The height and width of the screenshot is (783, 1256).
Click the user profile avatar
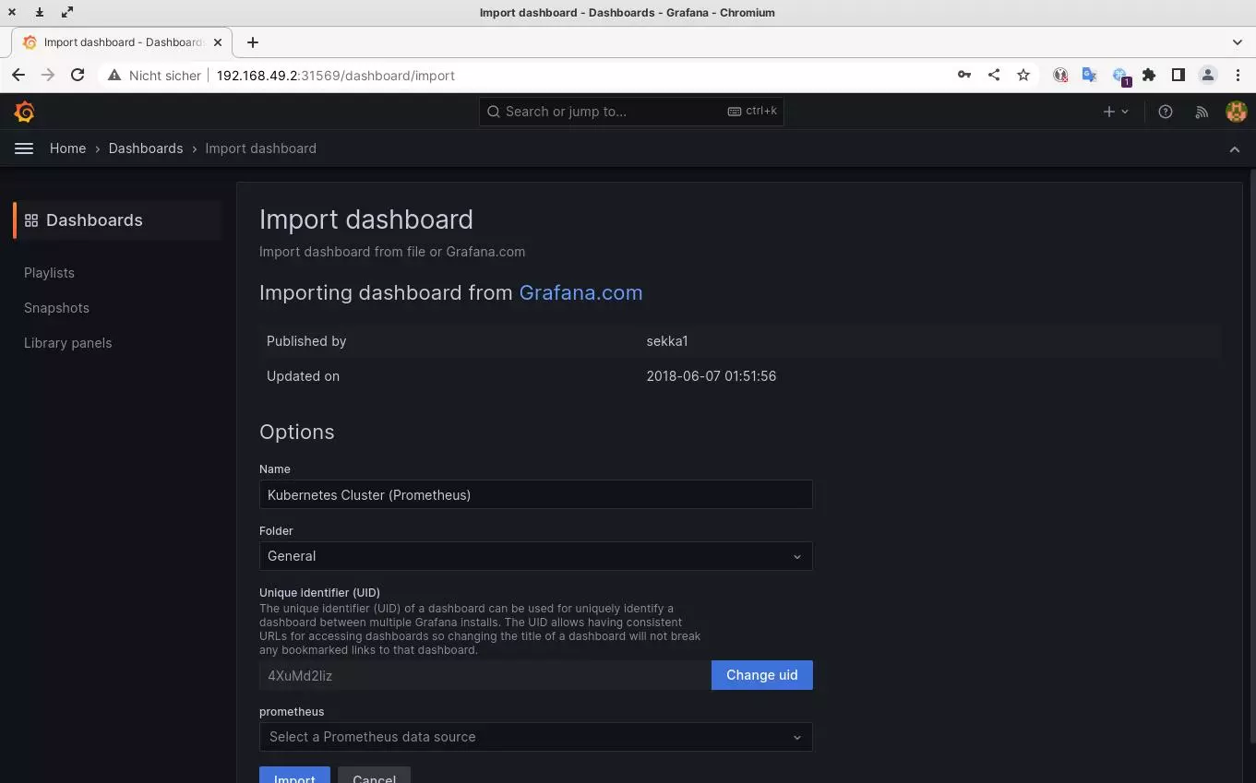[x=1236, y=112]
